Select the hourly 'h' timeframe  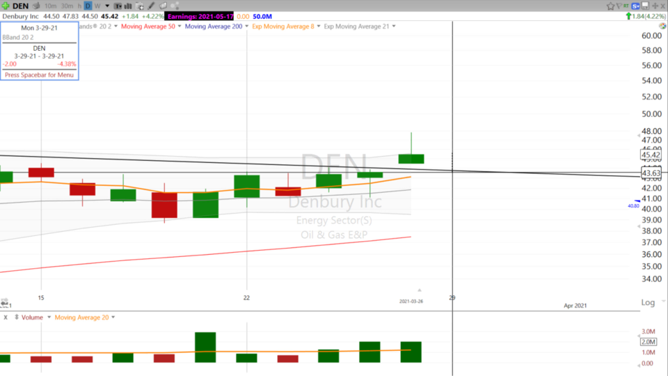tap(79, 6)
